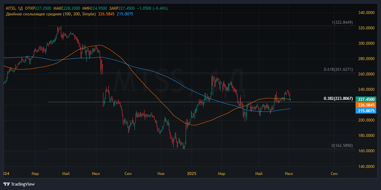
Task: Click the 2025 label on time axis
Action: (191, 174)
